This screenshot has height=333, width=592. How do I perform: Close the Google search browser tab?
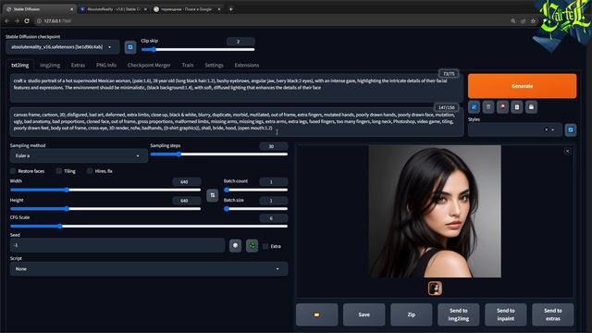pos(219,9)
